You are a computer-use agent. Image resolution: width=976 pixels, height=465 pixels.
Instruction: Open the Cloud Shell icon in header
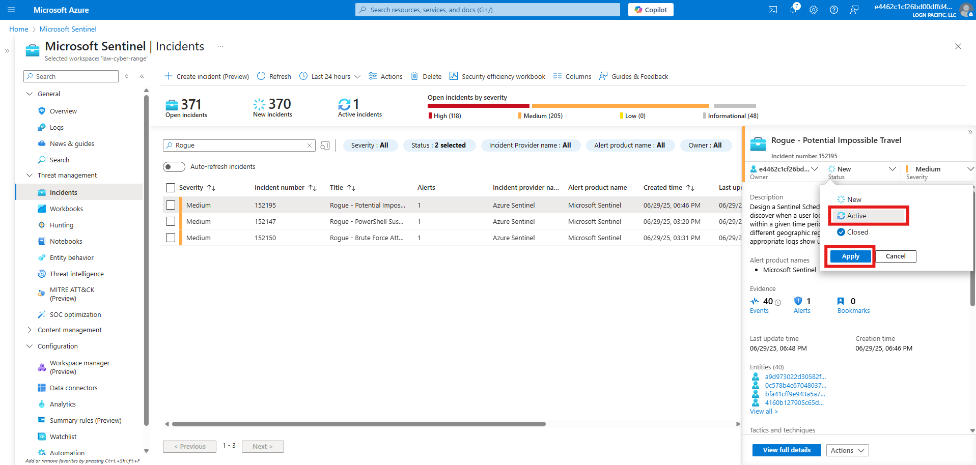click(772, 10)
